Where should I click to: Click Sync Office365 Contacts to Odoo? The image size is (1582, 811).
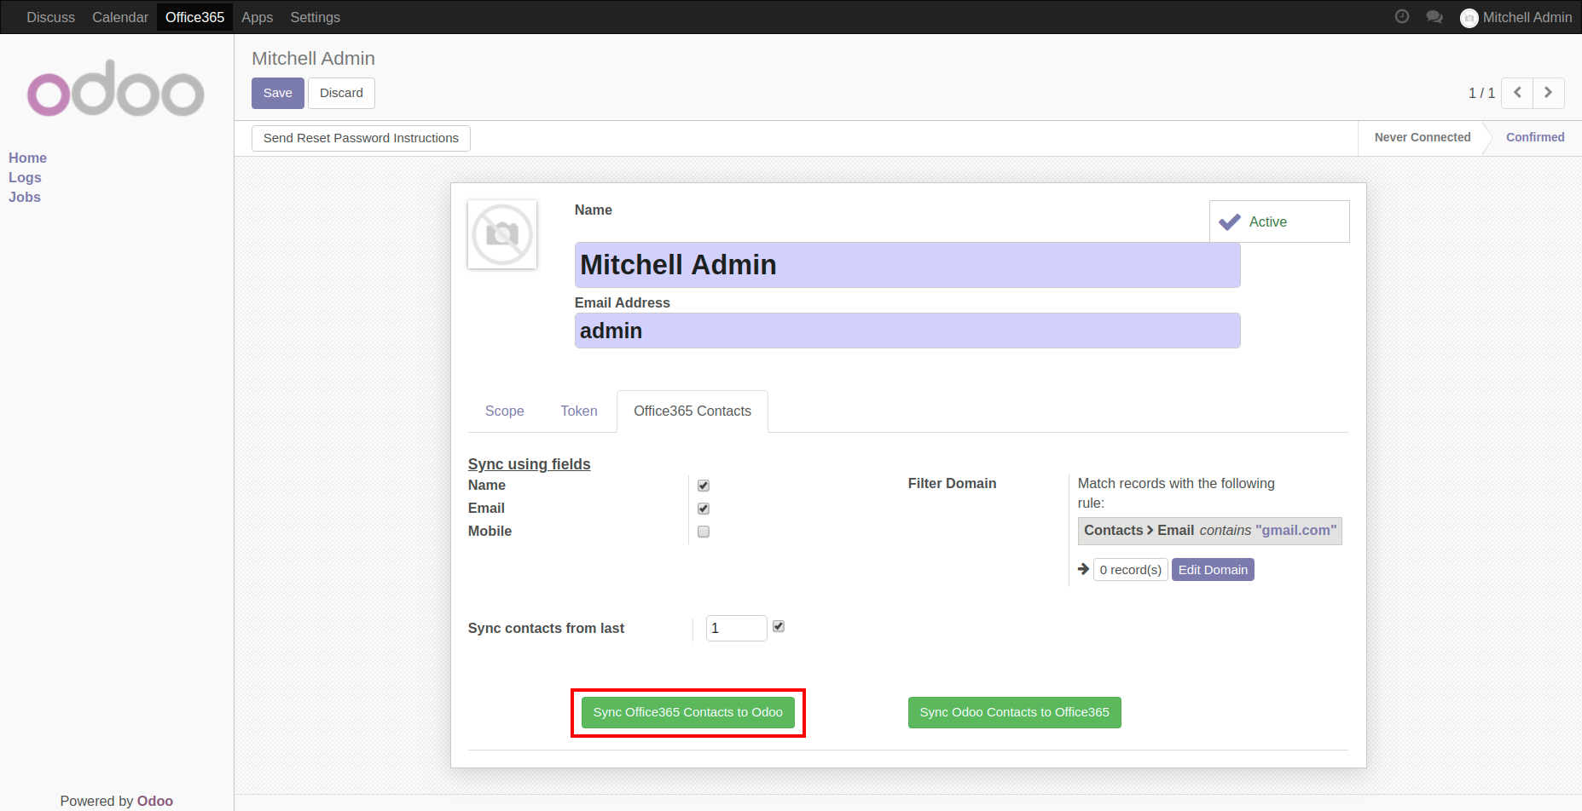point(688,712)
